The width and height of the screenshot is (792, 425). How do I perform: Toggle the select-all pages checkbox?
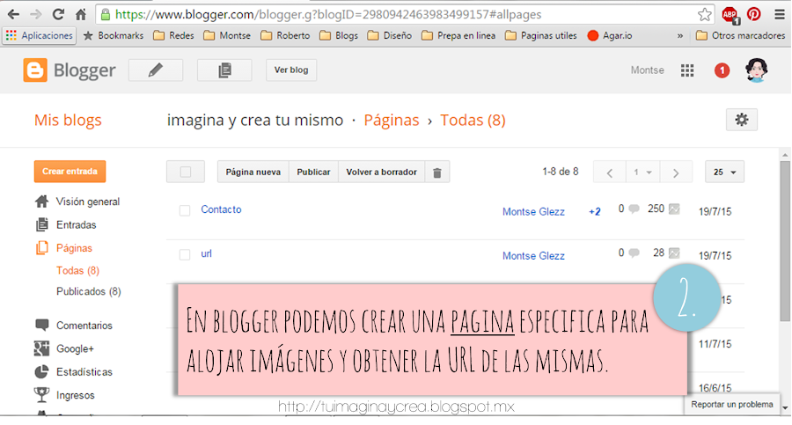tap(186, 172)
